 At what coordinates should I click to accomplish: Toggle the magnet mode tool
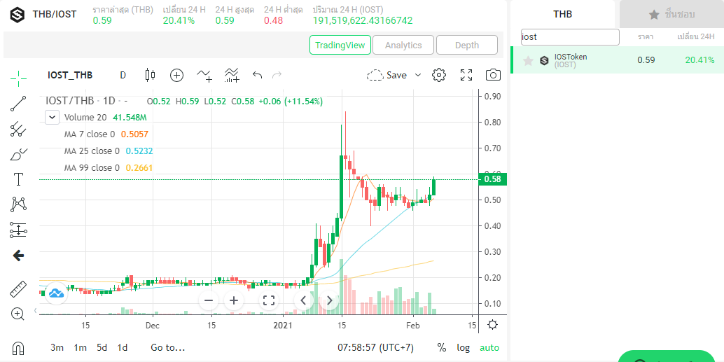pyautogui.click(x=18, y=347)
